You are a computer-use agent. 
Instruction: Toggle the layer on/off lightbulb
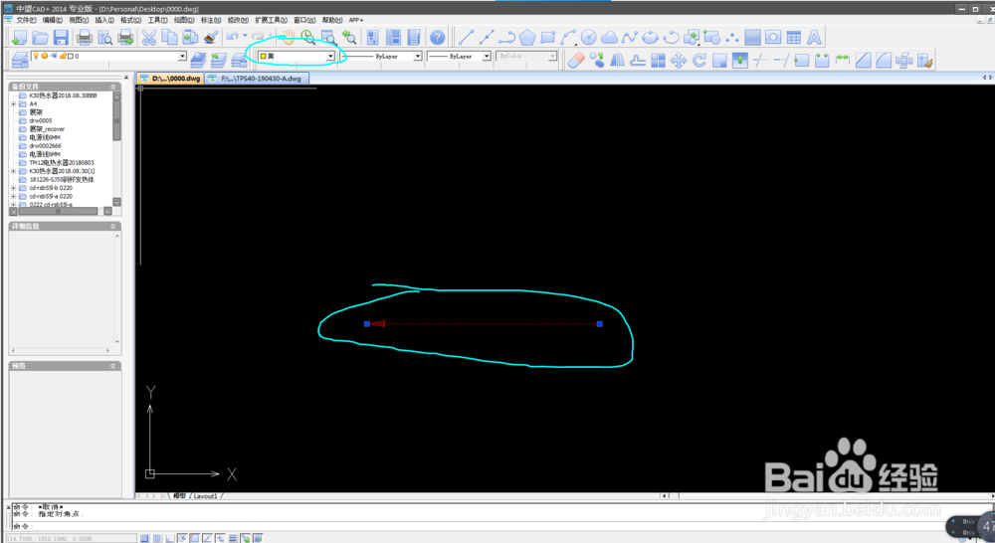click(36, 56)
